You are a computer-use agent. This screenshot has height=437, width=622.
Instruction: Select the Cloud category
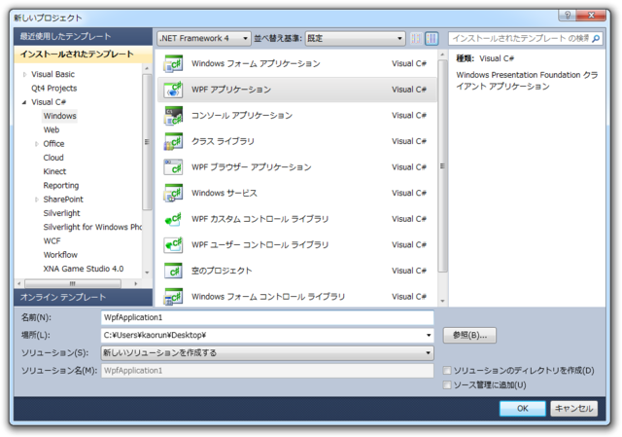53,158
